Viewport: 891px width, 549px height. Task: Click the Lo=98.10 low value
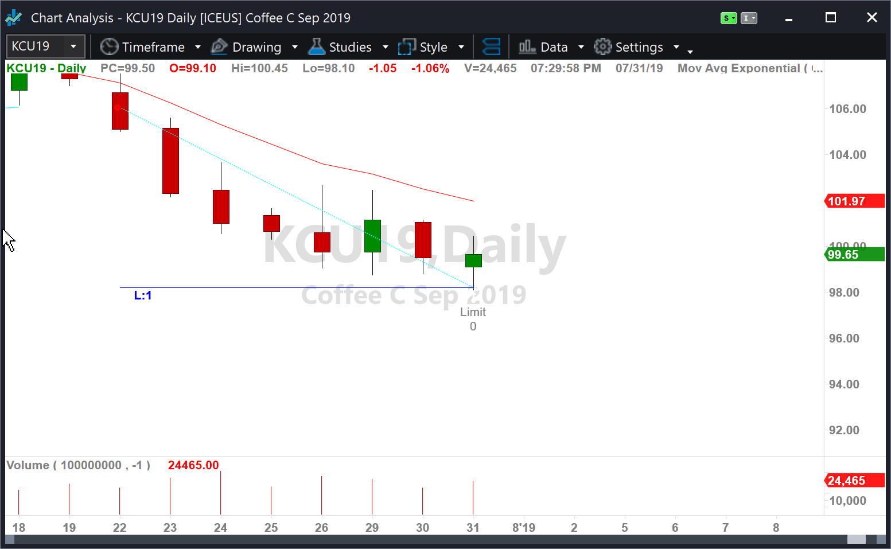pos(329,68)
